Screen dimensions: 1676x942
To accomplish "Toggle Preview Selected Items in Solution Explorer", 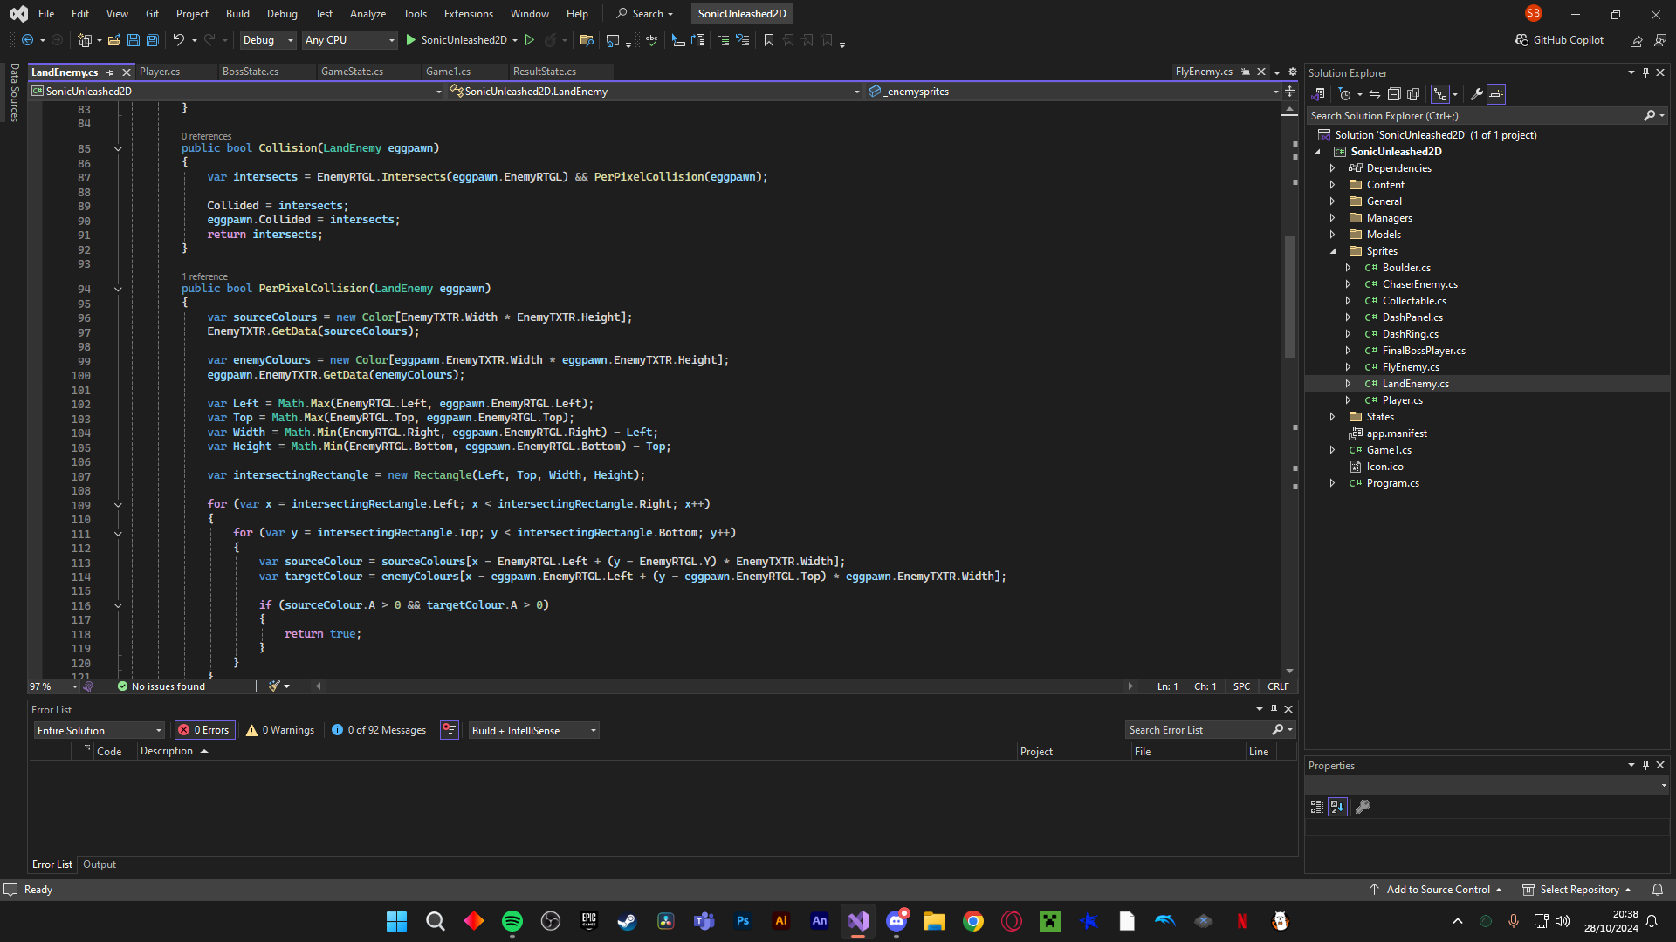I will click(1496, 94).
